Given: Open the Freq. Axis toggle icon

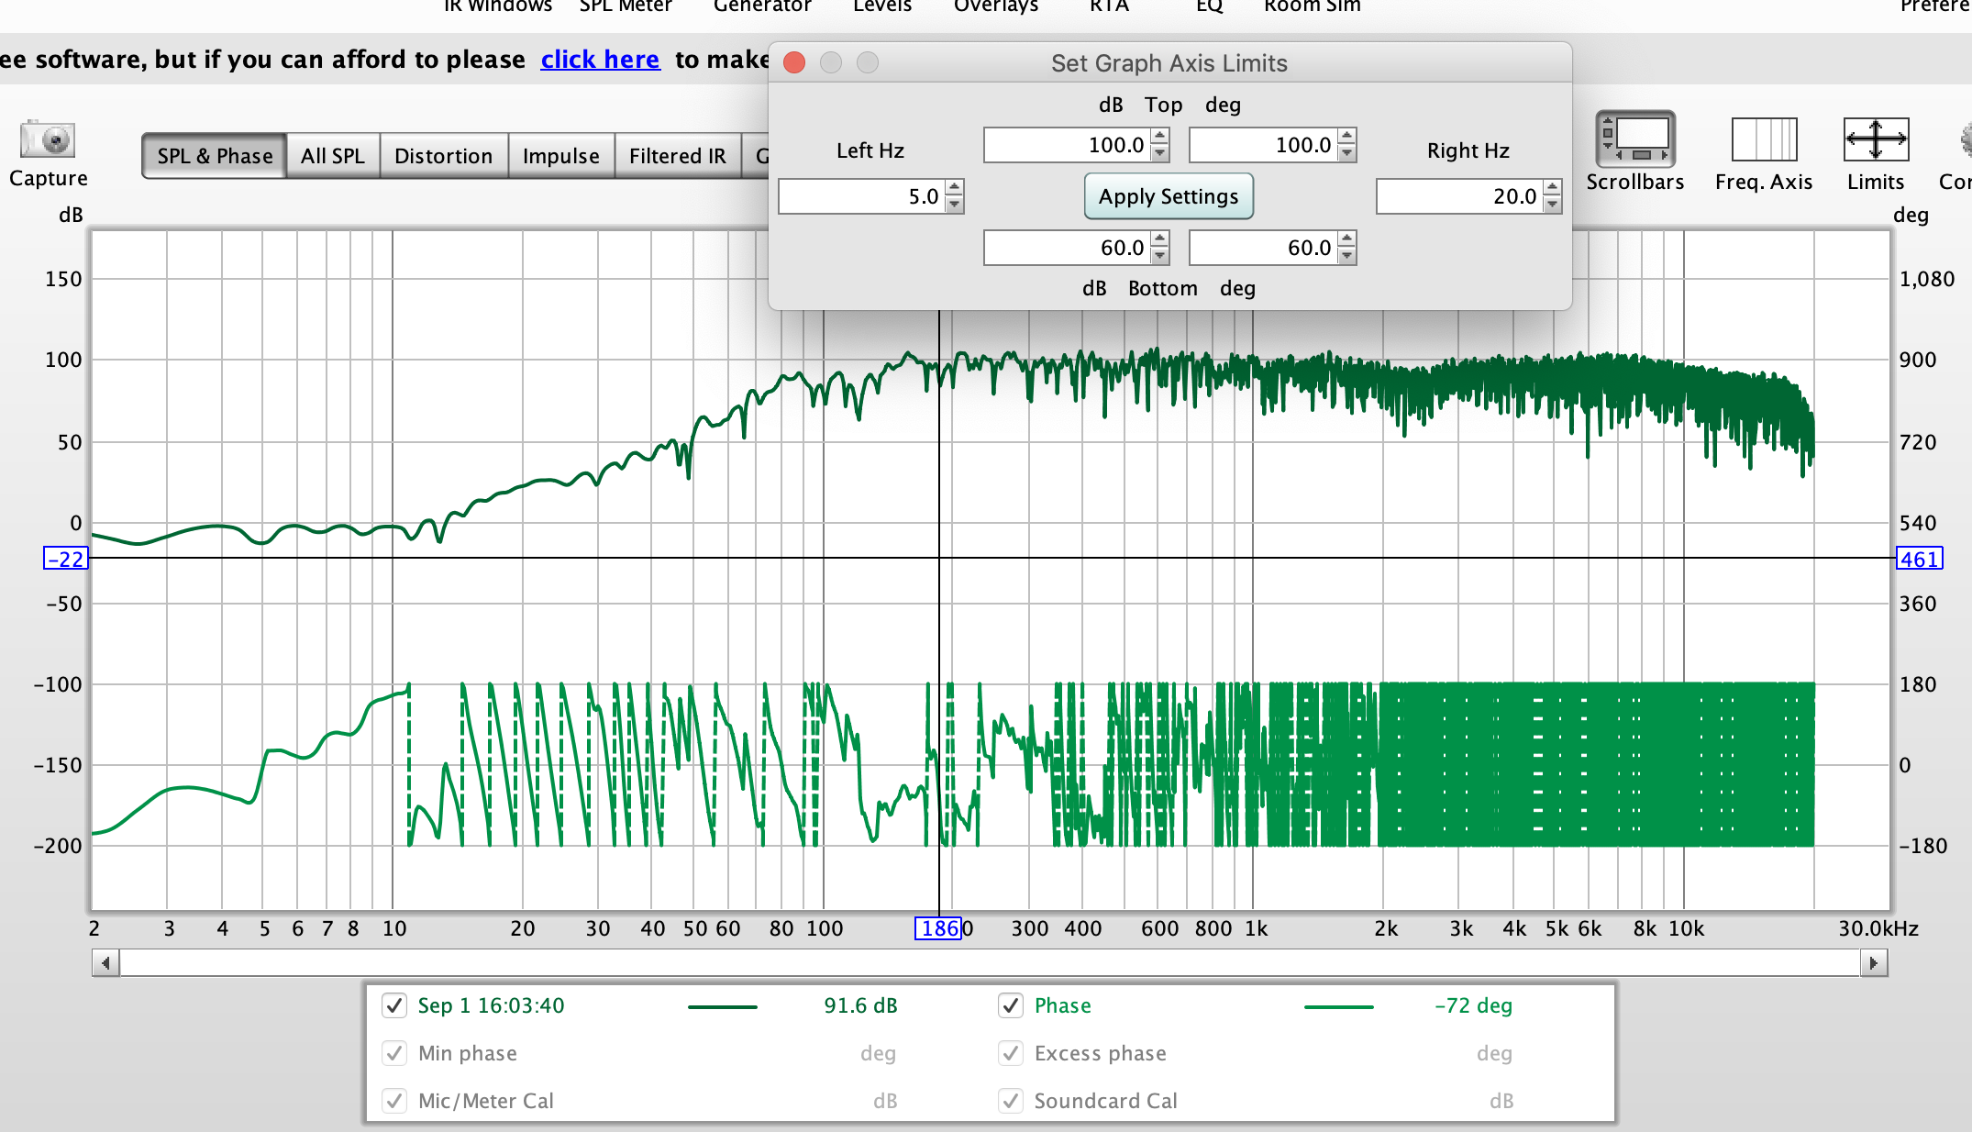Looking at the screenshot, I should click(x=1764, y=139).
